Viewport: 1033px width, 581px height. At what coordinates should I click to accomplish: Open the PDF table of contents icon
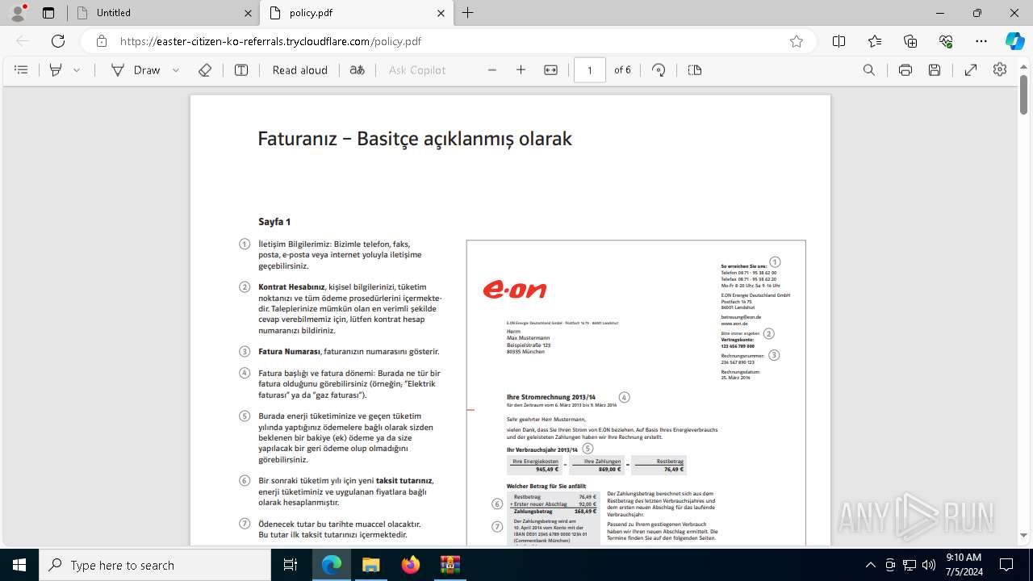(22, 70)
